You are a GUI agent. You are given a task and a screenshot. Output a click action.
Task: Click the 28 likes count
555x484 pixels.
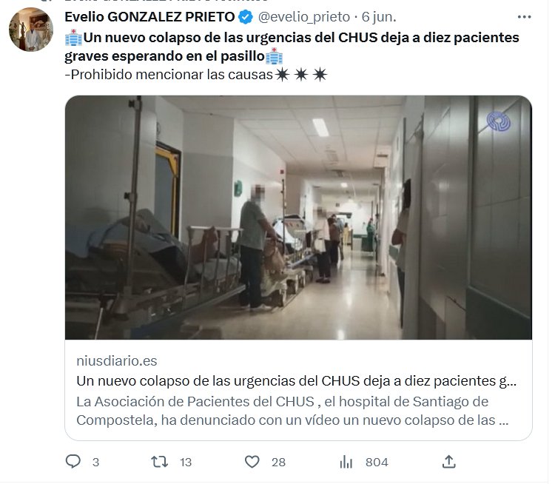tap(278, 462)
